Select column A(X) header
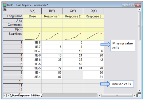Viewport: 145px width, 101px height. (32, 11)
